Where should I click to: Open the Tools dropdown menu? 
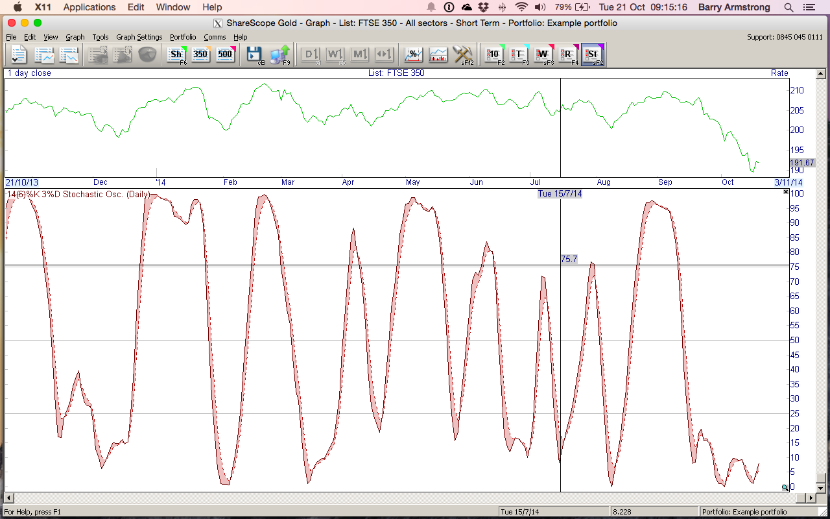pyautogui.click(x=100, y=37)
